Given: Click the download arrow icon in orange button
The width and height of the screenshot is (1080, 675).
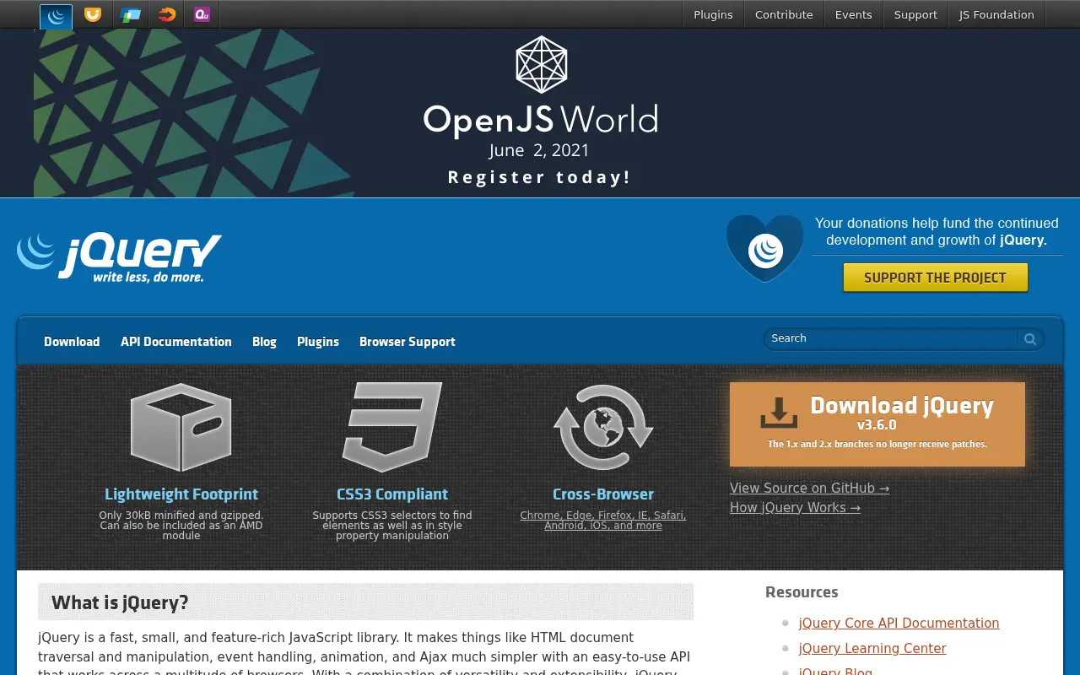Looking at the screenshot, I should point(779,413).
